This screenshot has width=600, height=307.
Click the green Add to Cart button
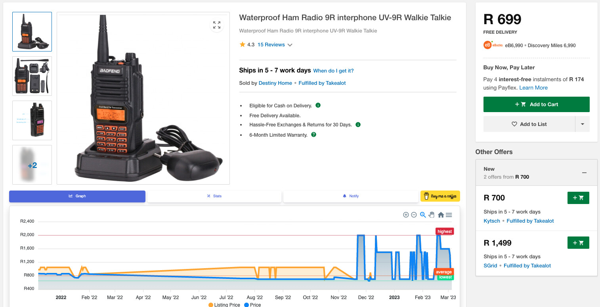[536, 104]
